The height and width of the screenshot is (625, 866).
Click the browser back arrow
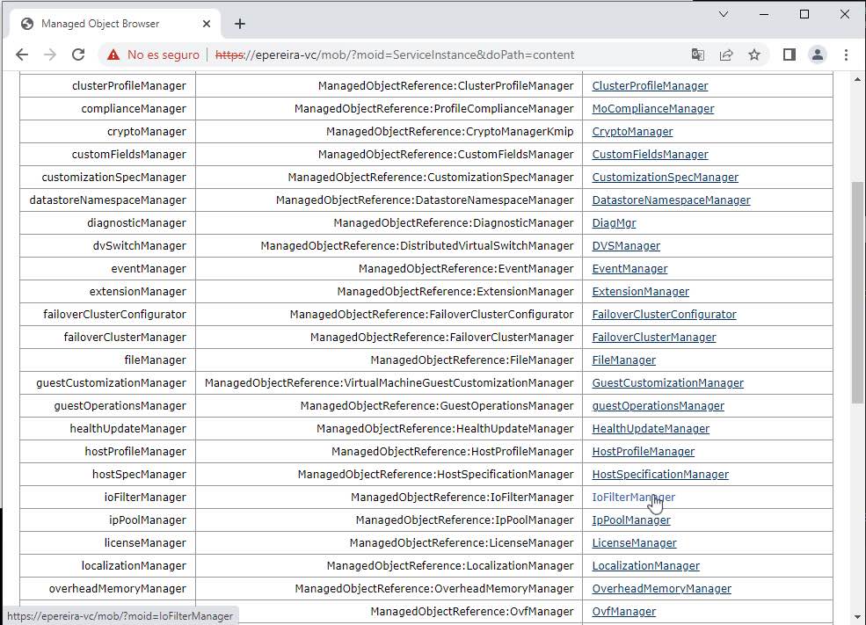pyautogui.click(x=22, y=55)
